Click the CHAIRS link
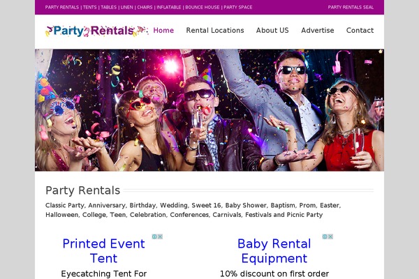Image resolution: width=419 pixels, height=279 pixels. point(145,7)
